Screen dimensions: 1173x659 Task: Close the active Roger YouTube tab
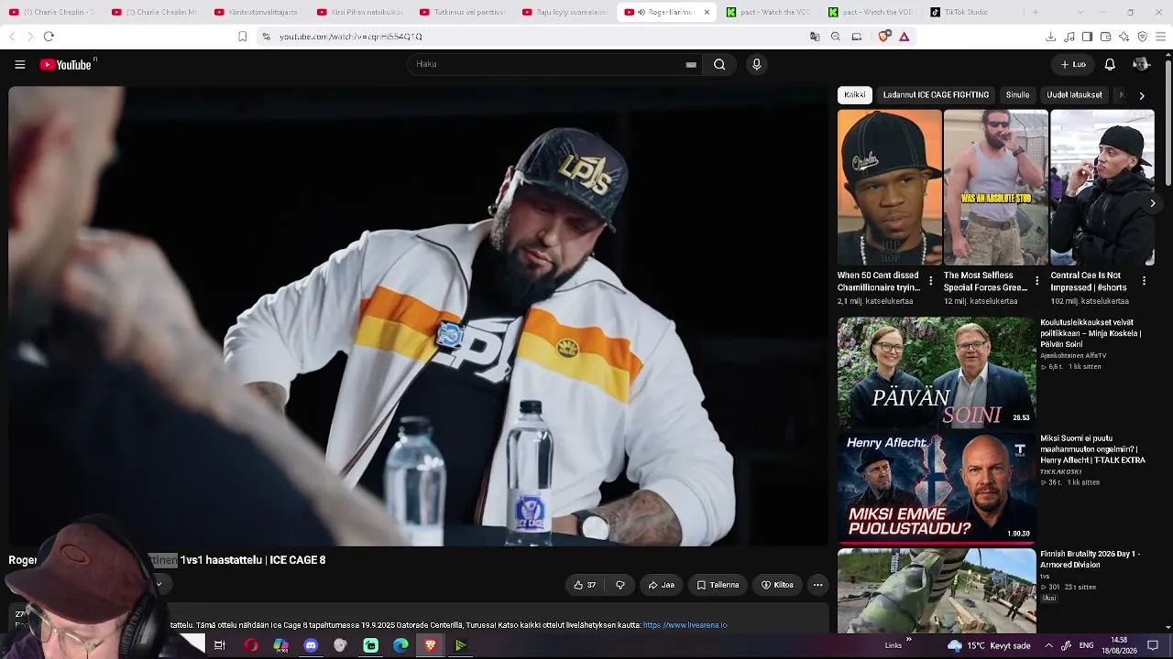tap(707, 12)
